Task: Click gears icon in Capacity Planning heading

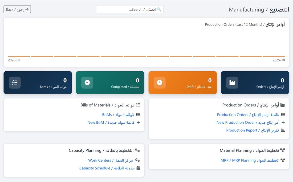Action: coord(137,150)
